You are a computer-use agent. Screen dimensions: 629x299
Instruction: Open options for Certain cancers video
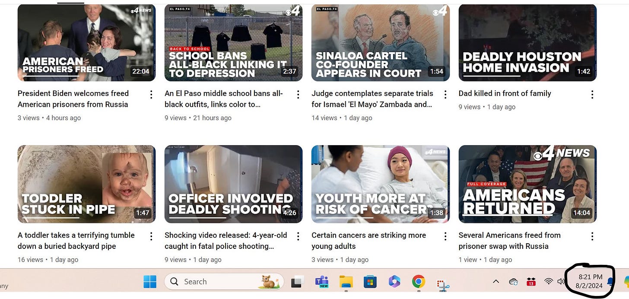445,236
